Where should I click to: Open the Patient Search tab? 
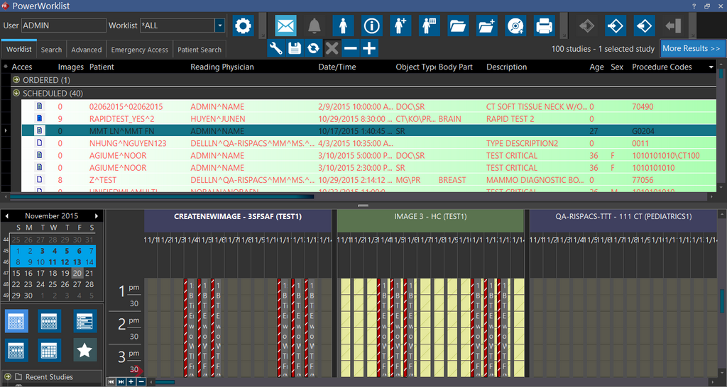click(199, 50)
